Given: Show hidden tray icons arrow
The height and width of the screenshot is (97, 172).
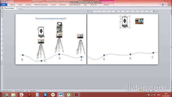Looking at the screenshot, I should pyautogui.click(x=145, y=95).
